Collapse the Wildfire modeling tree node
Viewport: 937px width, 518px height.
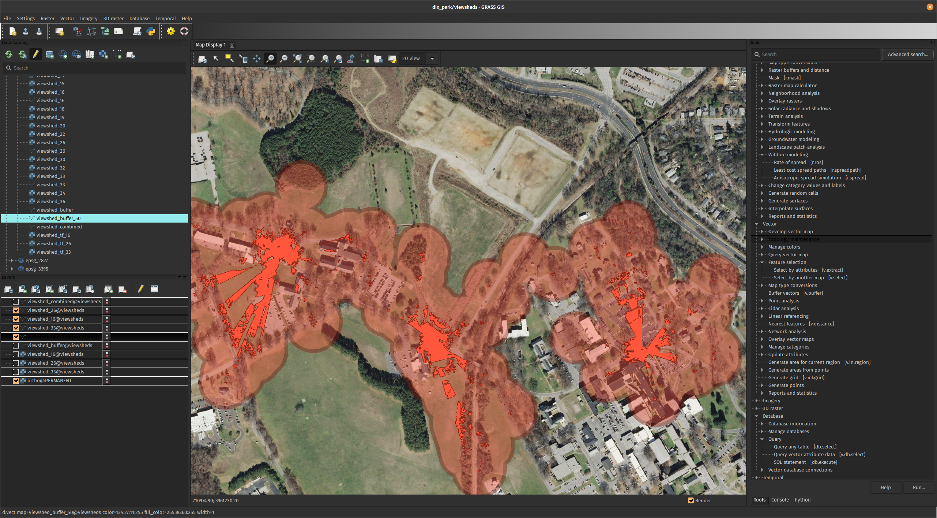pyautogui.click(x=762, y=154)
